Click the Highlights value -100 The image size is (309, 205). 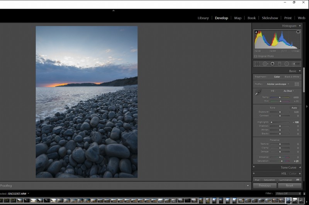tap(296, 122)
